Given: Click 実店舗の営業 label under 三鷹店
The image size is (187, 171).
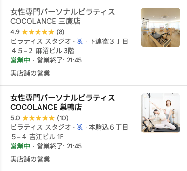Looking at the screenshot, I should tap(30, 73).
